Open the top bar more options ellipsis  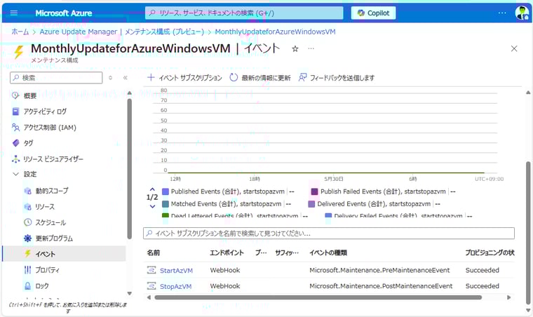[502, 13]
